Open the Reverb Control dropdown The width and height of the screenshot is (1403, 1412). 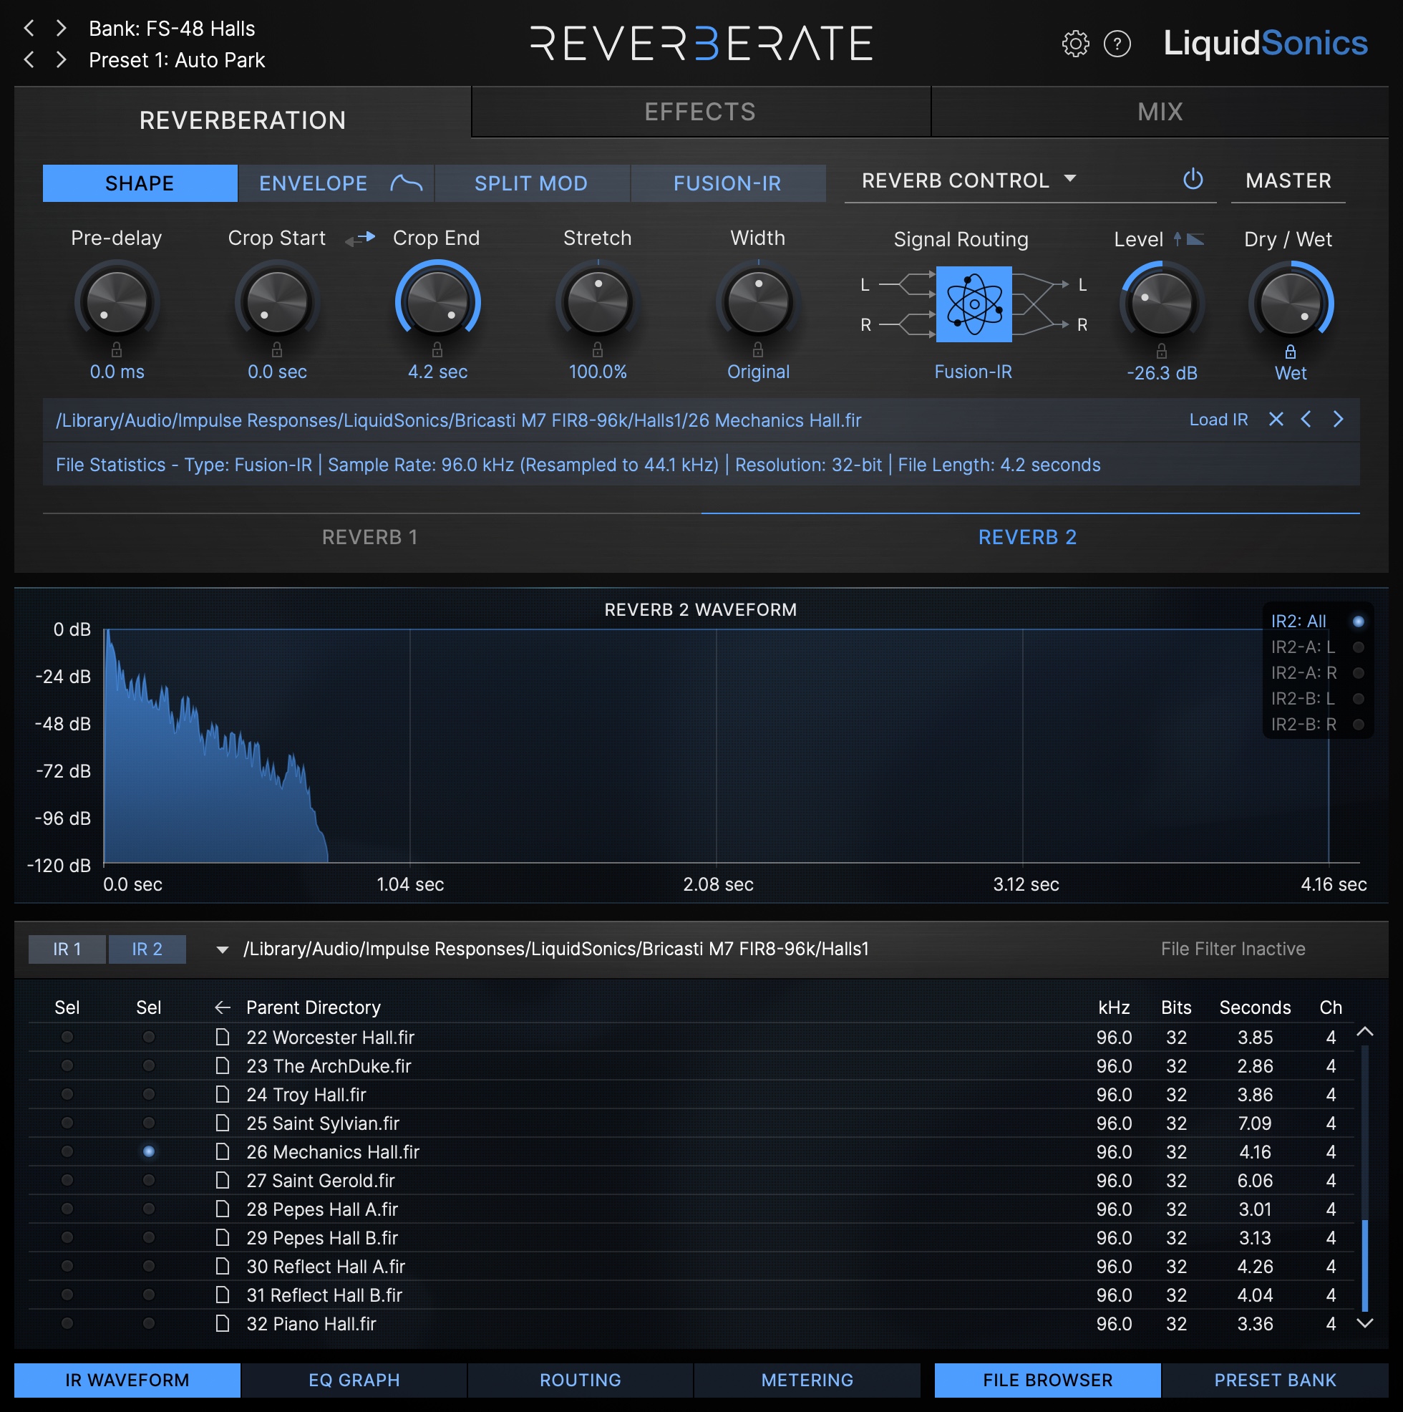(970, 180)
